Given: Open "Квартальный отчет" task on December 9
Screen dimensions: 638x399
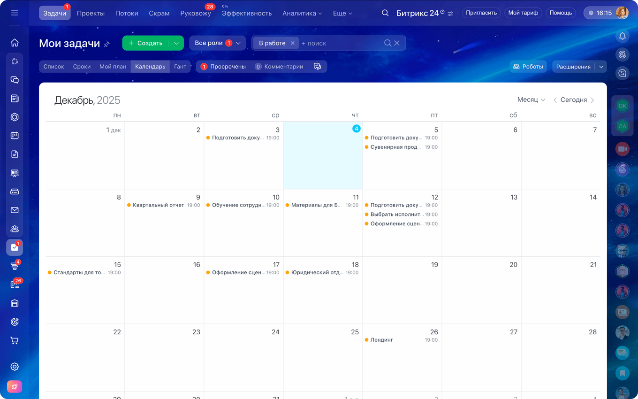Looking at the screenshot, I should [x=158, y=205].
